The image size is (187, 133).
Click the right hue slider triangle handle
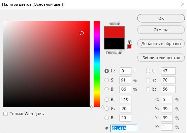click(102, 107)
